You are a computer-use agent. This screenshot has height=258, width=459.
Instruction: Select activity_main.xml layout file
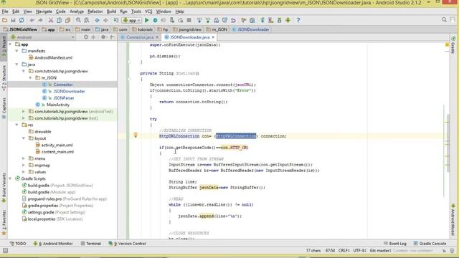57,145
